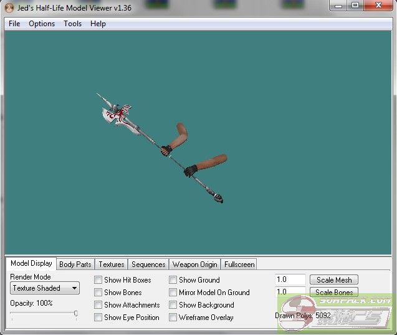This screenshot has width=397, height=335.
Task: Adjust the Opacity slider
Action: tap(75, 314)
